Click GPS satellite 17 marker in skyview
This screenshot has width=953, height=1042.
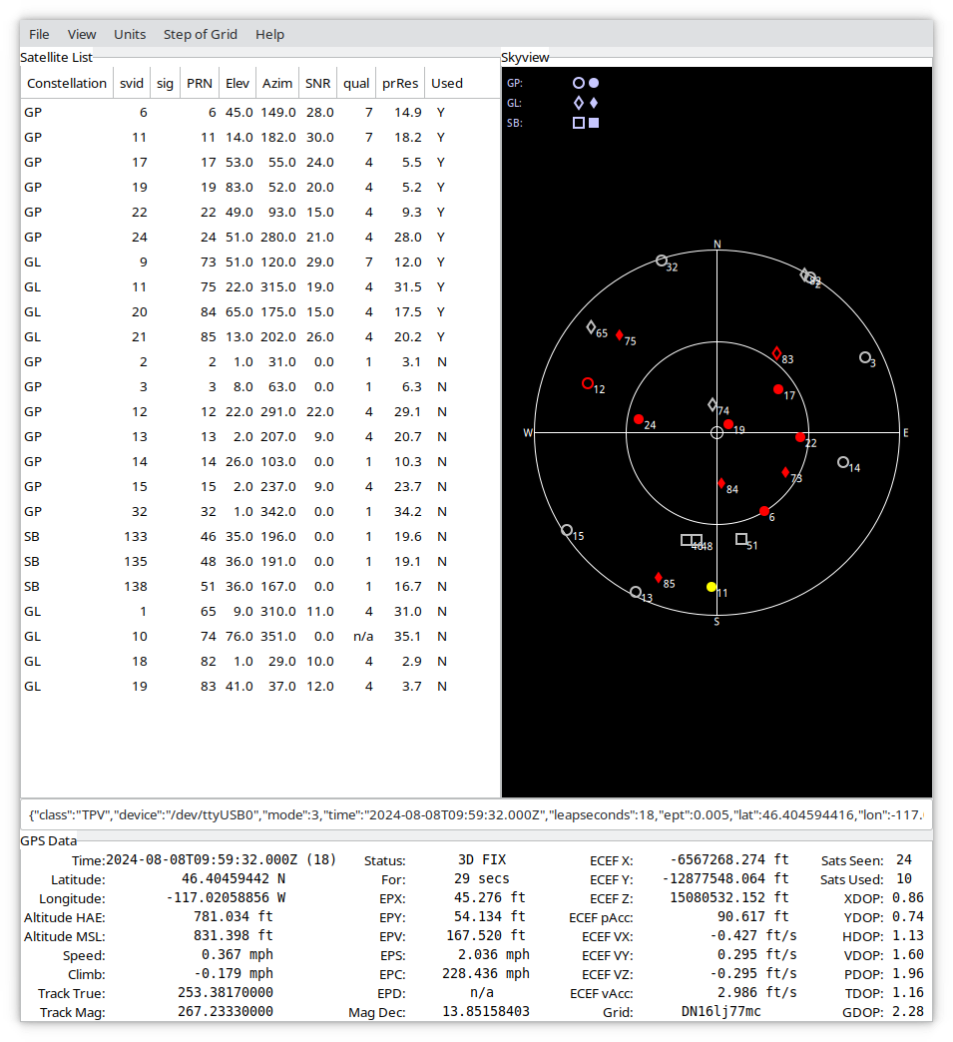[778, 389]
